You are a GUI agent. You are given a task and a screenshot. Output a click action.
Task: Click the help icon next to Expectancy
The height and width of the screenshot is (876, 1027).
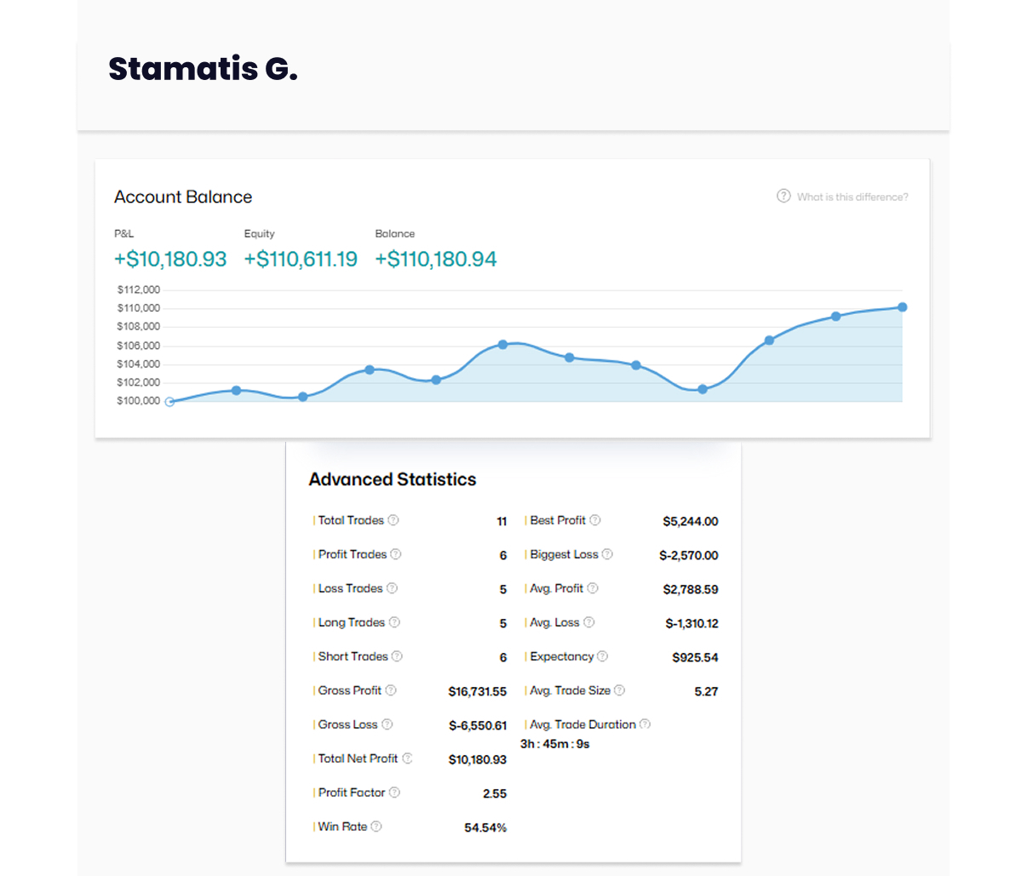(603, 656)
